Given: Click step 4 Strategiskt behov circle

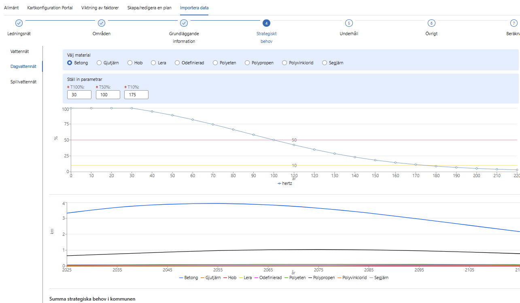Looking at the screenshot, I should coord(266,23).
